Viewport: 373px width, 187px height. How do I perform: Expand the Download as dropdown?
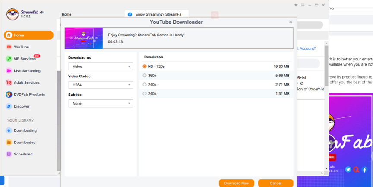click(101, 67)
